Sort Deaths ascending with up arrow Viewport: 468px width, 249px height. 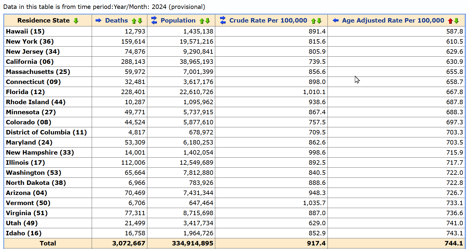pyautogui.click(x=134, y=21)
